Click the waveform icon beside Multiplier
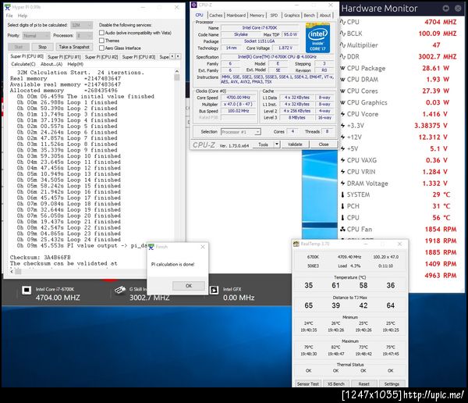 [342, 45]
